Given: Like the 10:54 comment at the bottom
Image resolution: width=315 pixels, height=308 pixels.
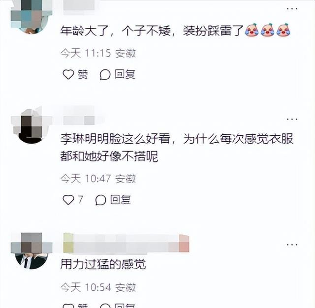Looking at the screenshot, I should pyautogui.click(x=68, y=306).
